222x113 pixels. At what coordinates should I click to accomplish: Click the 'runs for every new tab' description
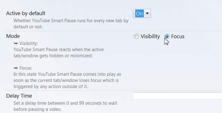(x=71, y=24)
